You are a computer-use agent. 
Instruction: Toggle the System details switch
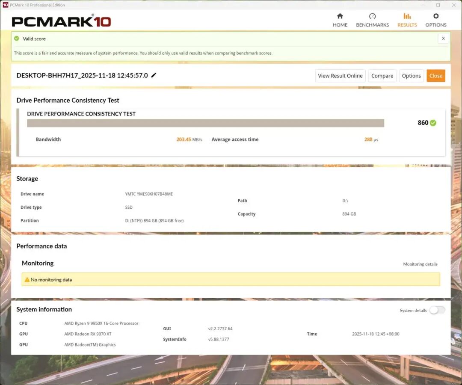[x=437, y=310]
